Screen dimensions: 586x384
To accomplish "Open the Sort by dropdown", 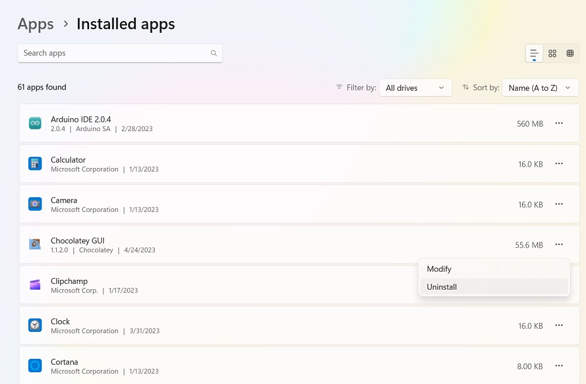I will click(x=540, y=87).
